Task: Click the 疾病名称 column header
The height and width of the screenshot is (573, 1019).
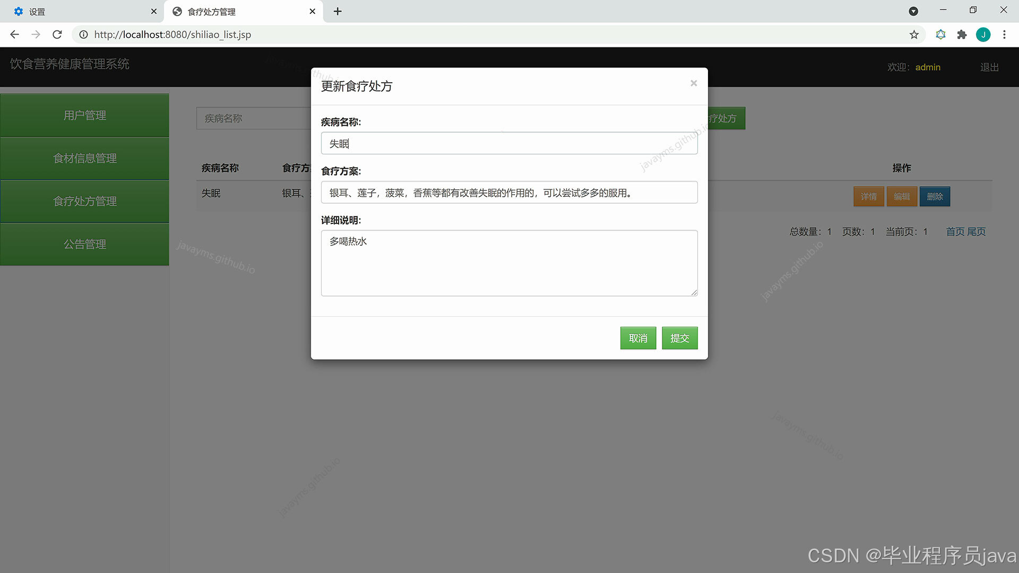Action: pos(220,168)
